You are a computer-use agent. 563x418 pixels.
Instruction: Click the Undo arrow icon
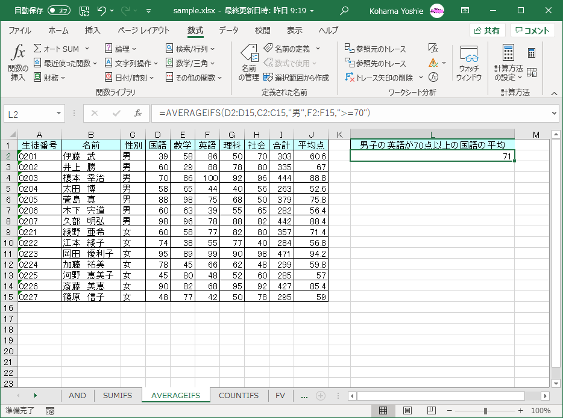(102, 11)
